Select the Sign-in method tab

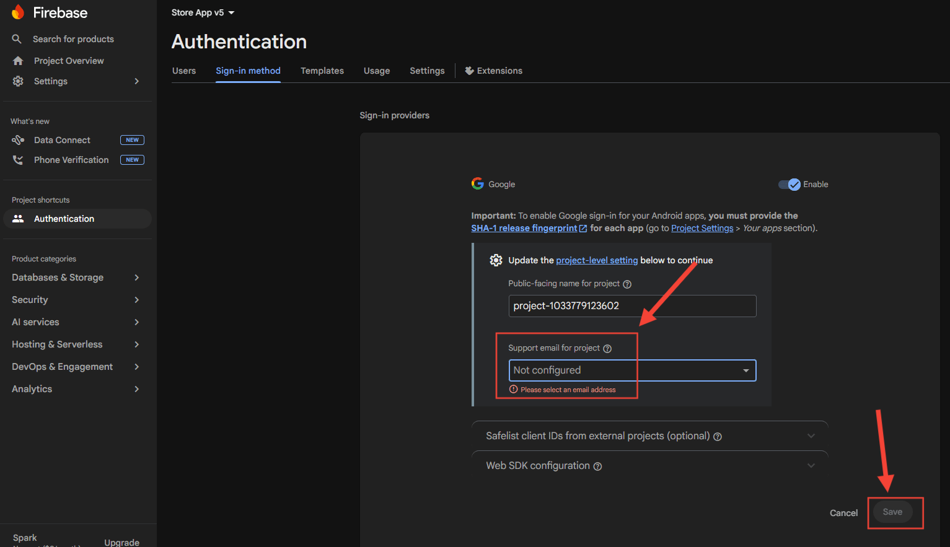click(x=248, y=71)
